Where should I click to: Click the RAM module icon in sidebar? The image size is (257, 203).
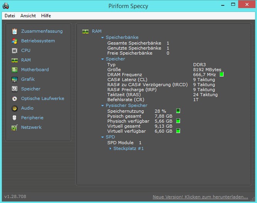[x=15, y=60]
